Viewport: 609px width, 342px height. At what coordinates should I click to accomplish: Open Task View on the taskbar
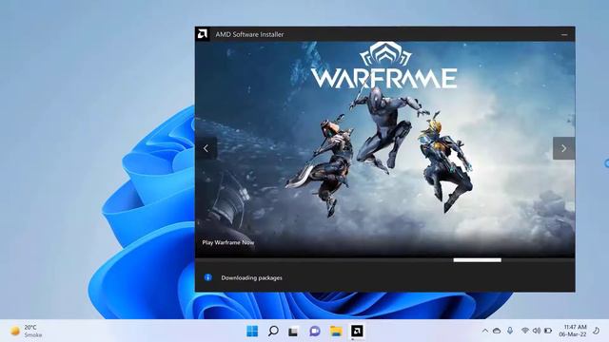coord(294,332)
